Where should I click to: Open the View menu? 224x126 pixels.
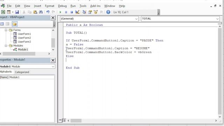click(x=27, y=6)
